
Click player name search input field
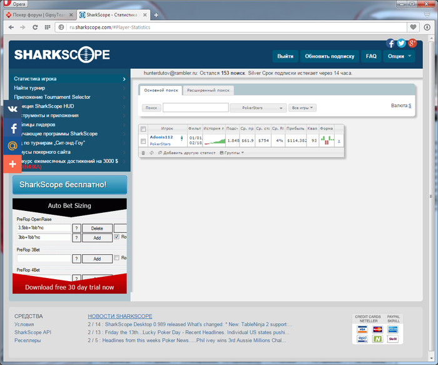click(195, 108)
